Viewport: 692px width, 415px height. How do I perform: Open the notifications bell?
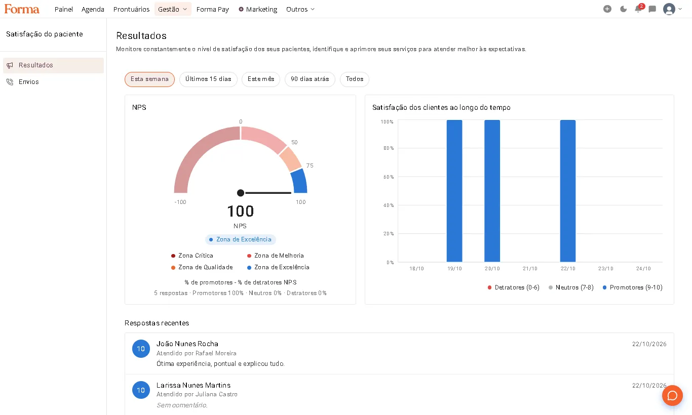638,9
